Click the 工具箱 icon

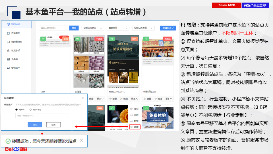[8, 59]
